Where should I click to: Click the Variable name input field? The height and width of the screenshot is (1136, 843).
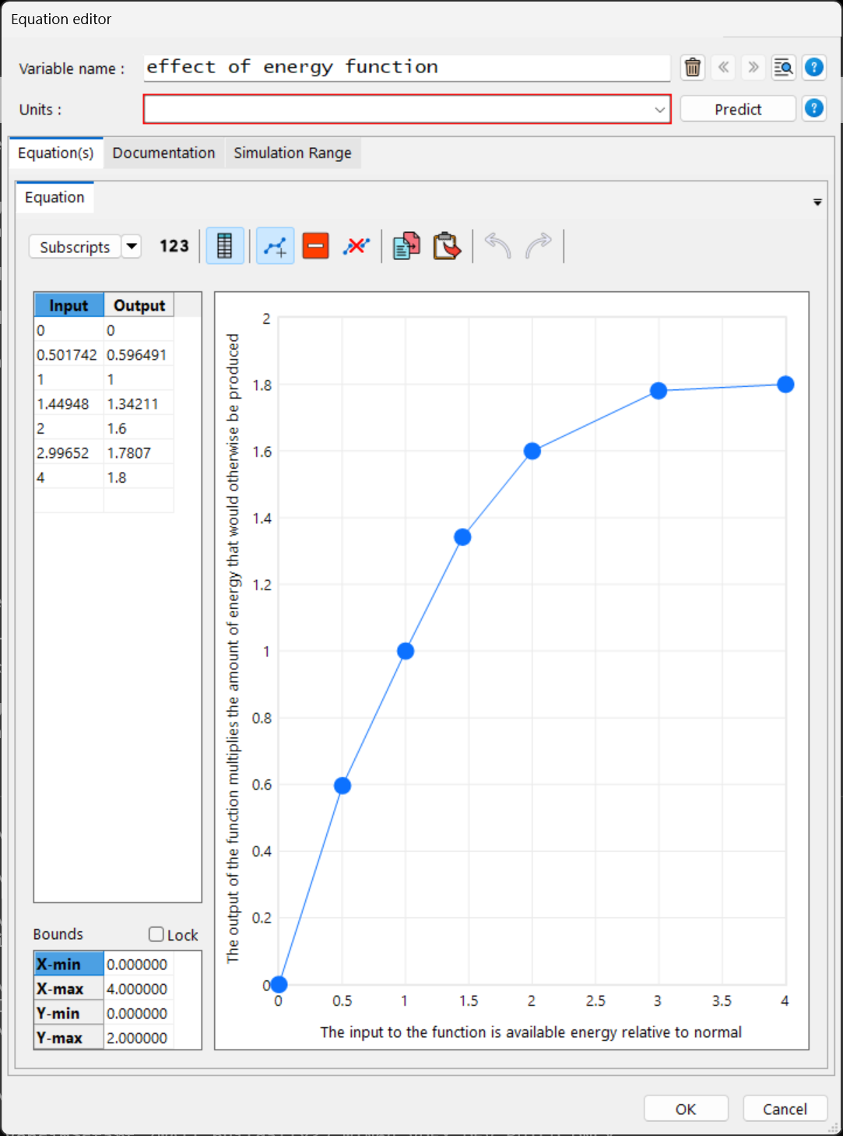(405, 68)
